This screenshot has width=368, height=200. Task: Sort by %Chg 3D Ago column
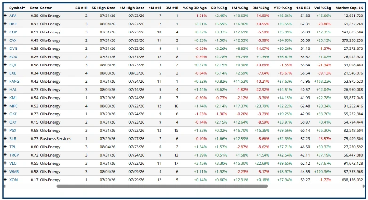195,8
